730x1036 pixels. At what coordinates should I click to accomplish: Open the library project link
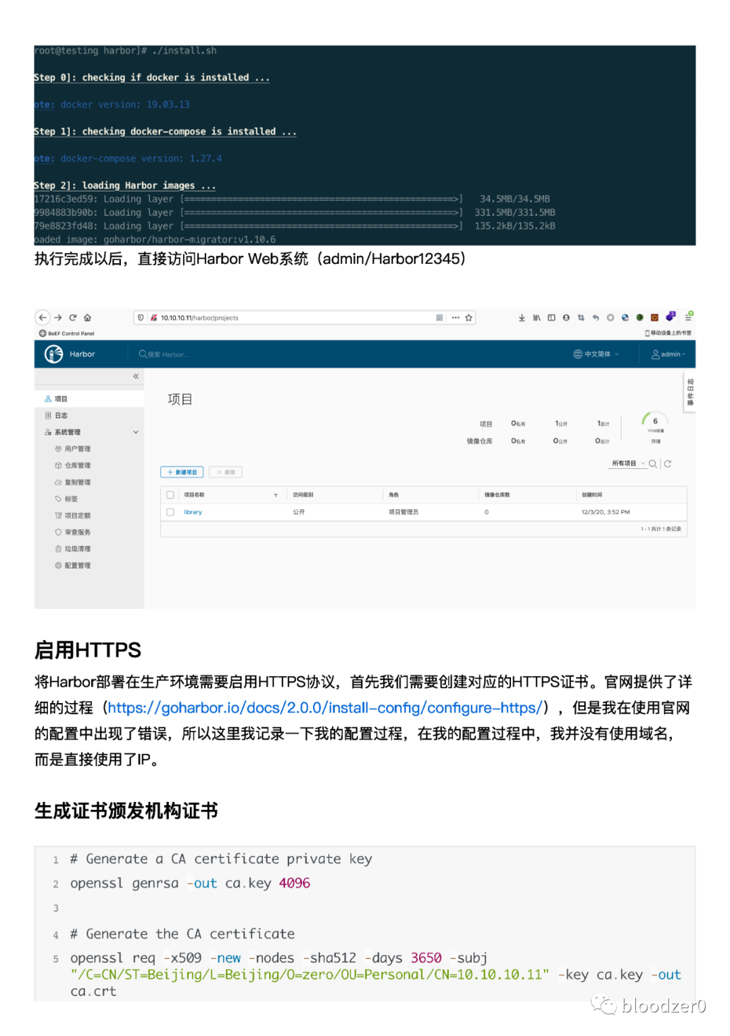(x=193, y=512)
